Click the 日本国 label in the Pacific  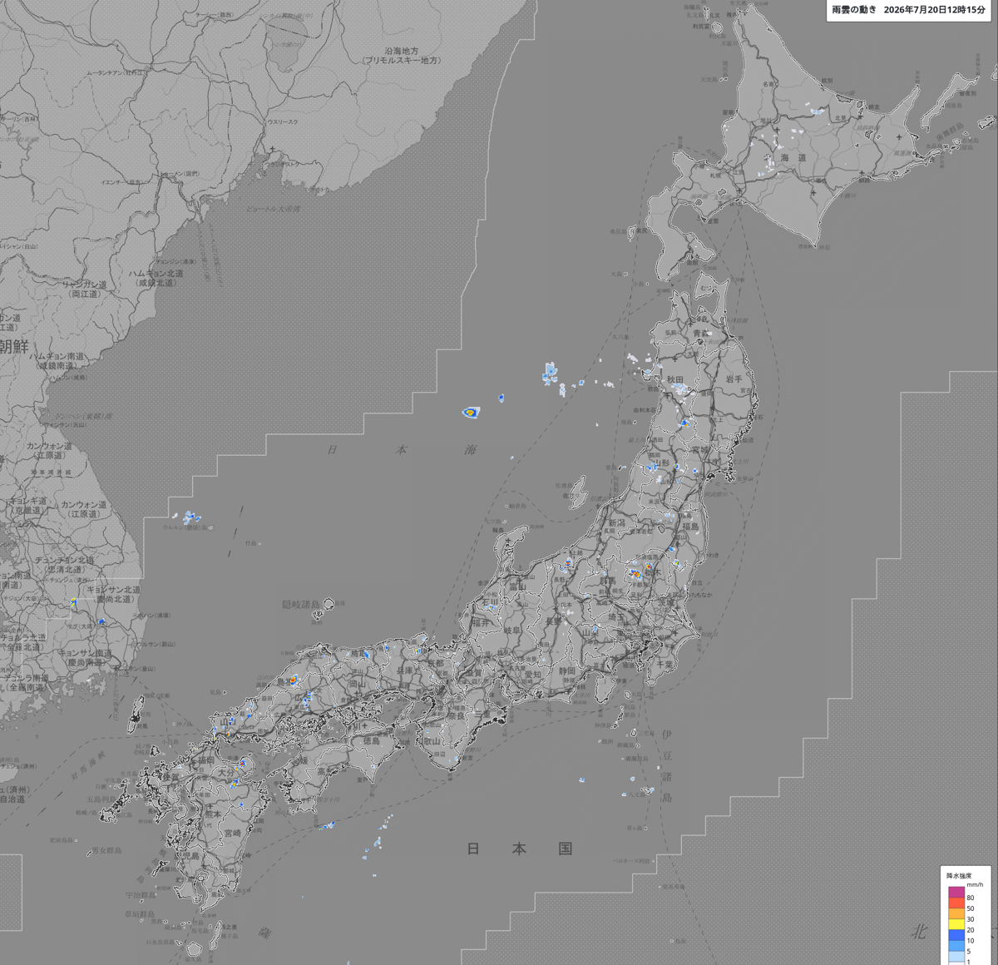519,849
